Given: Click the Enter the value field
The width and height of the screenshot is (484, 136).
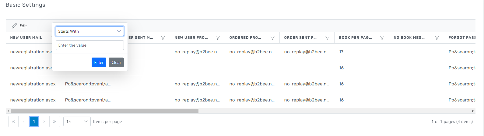Looking at the screenshot, I should pyautogui.click(x=90, y=45).
